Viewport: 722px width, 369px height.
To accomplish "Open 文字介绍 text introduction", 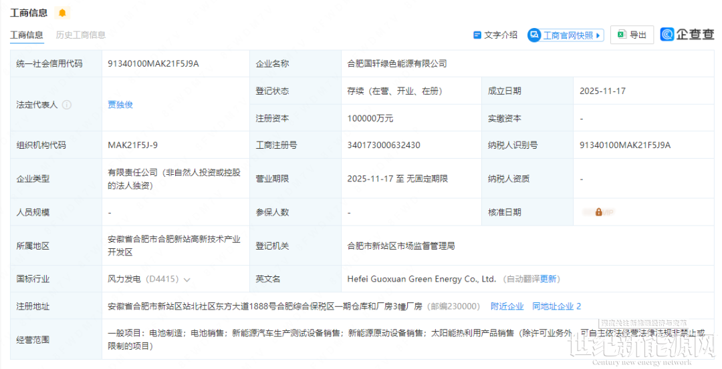I will (x=495, y=35).
